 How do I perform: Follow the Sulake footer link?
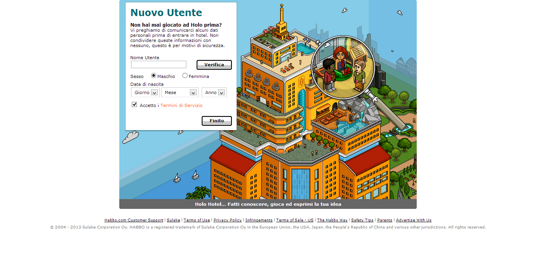pos(173,220)
